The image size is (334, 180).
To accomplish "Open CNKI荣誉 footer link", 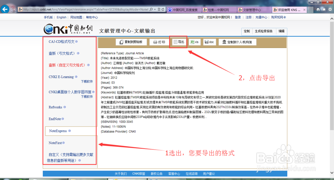I will [139, 174].
